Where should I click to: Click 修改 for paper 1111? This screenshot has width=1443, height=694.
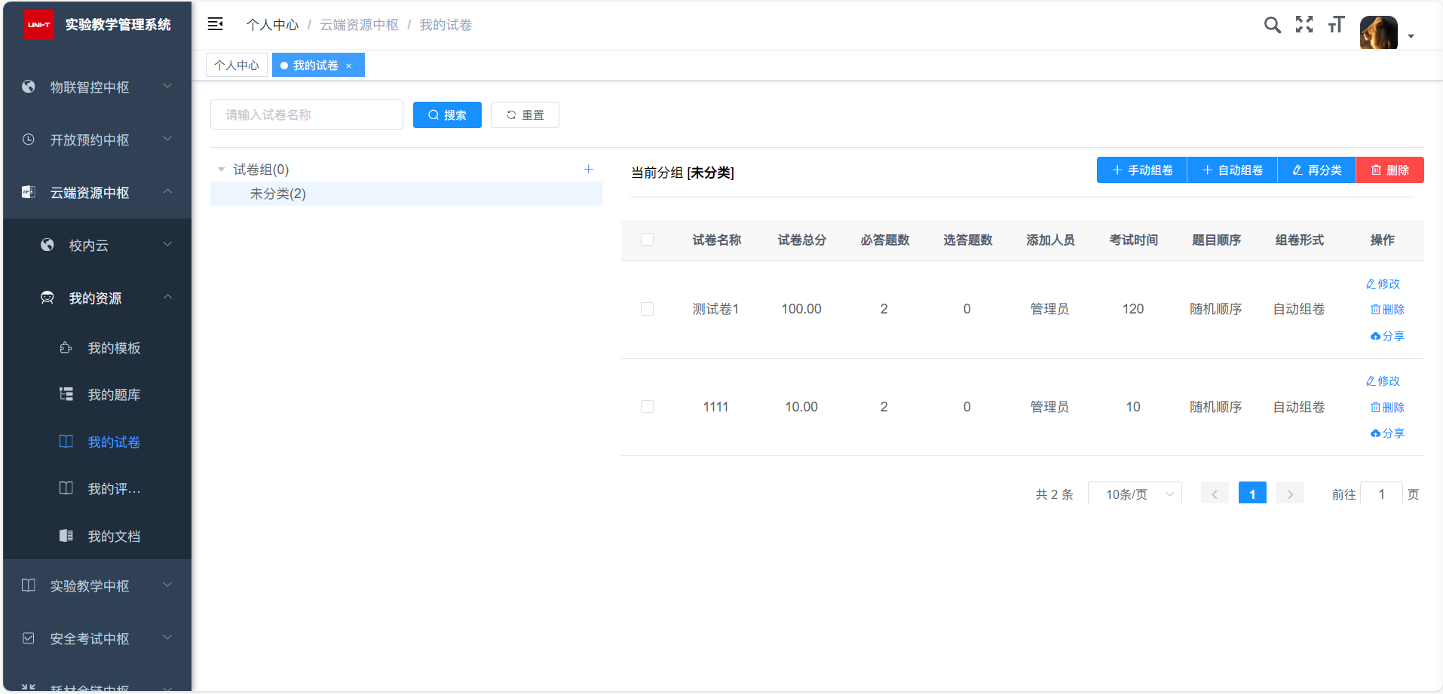click(x=1383, y=381)
